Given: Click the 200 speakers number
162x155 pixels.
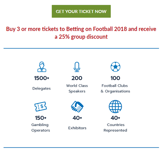Looking at the screenshot, I should pos(77,78).
